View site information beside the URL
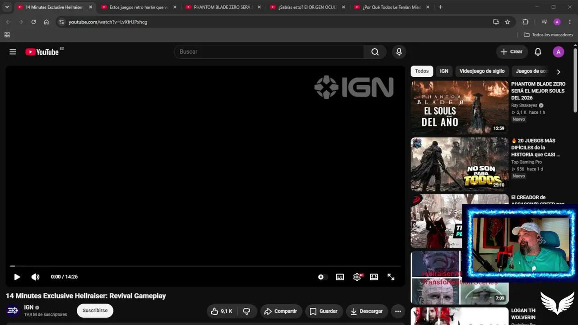578x325 pixels. pos(62,22)
